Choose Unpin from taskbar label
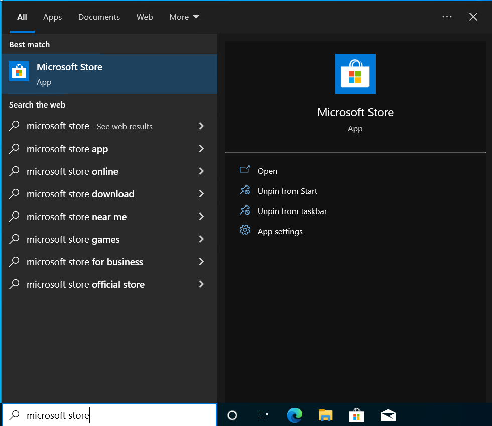Viewport: 492px width, 426px height. 292,211
